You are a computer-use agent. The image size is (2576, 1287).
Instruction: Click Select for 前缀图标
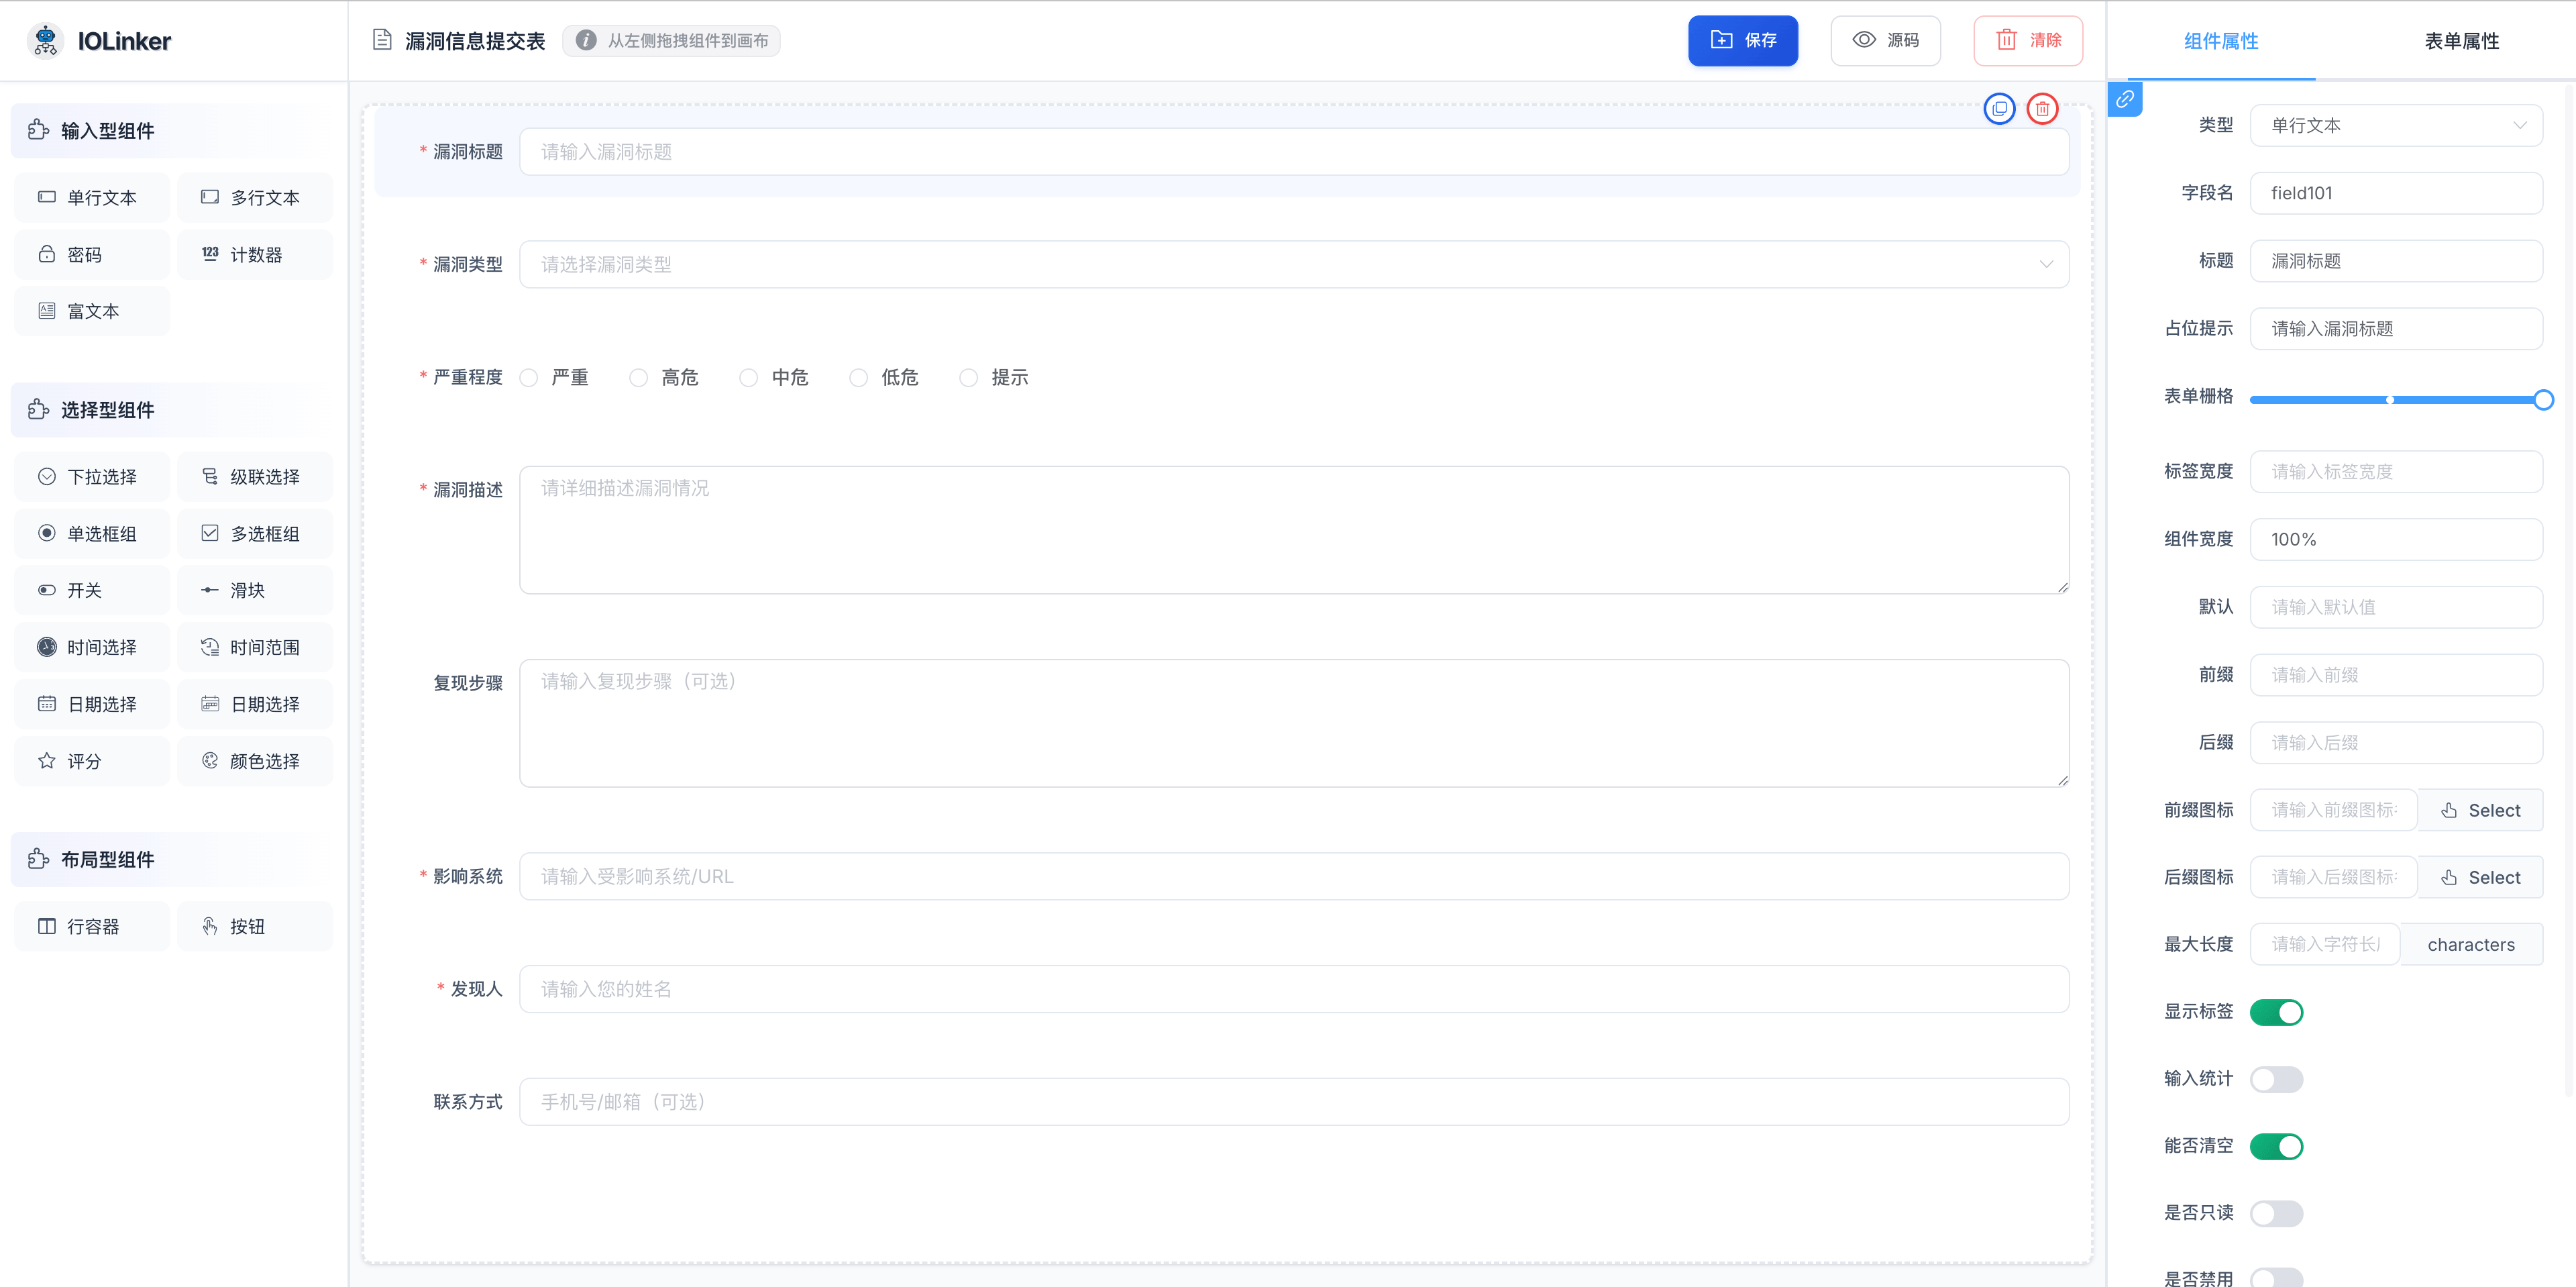click(2480, 810)
